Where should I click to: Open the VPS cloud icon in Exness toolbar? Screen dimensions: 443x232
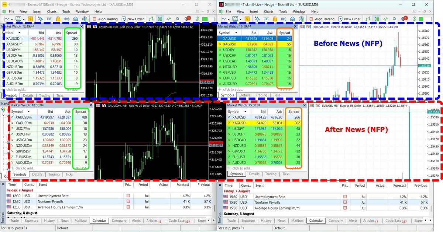pos(76,19)
